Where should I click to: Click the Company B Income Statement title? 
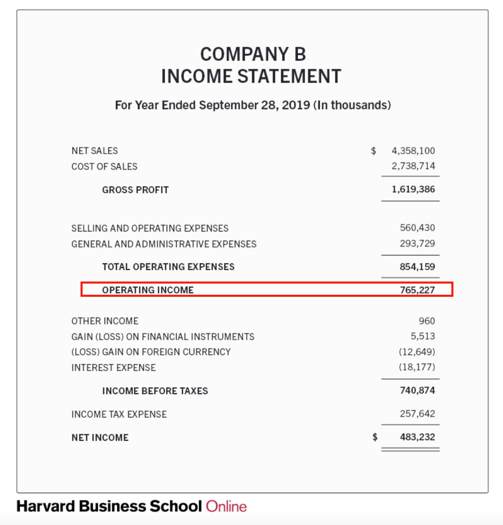(x=251, y=65)
